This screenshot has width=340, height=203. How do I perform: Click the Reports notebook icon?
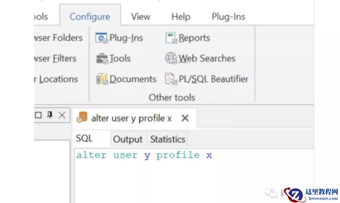tap(171, 38)
